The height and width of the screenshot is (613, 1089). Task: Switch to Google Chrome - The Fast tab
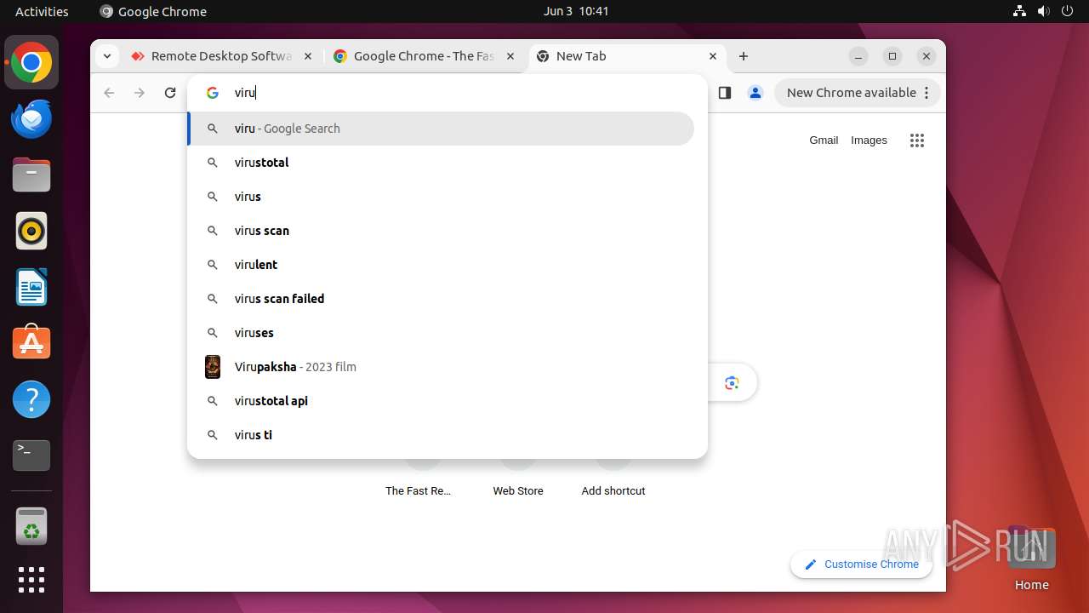[x=425, y=56]
